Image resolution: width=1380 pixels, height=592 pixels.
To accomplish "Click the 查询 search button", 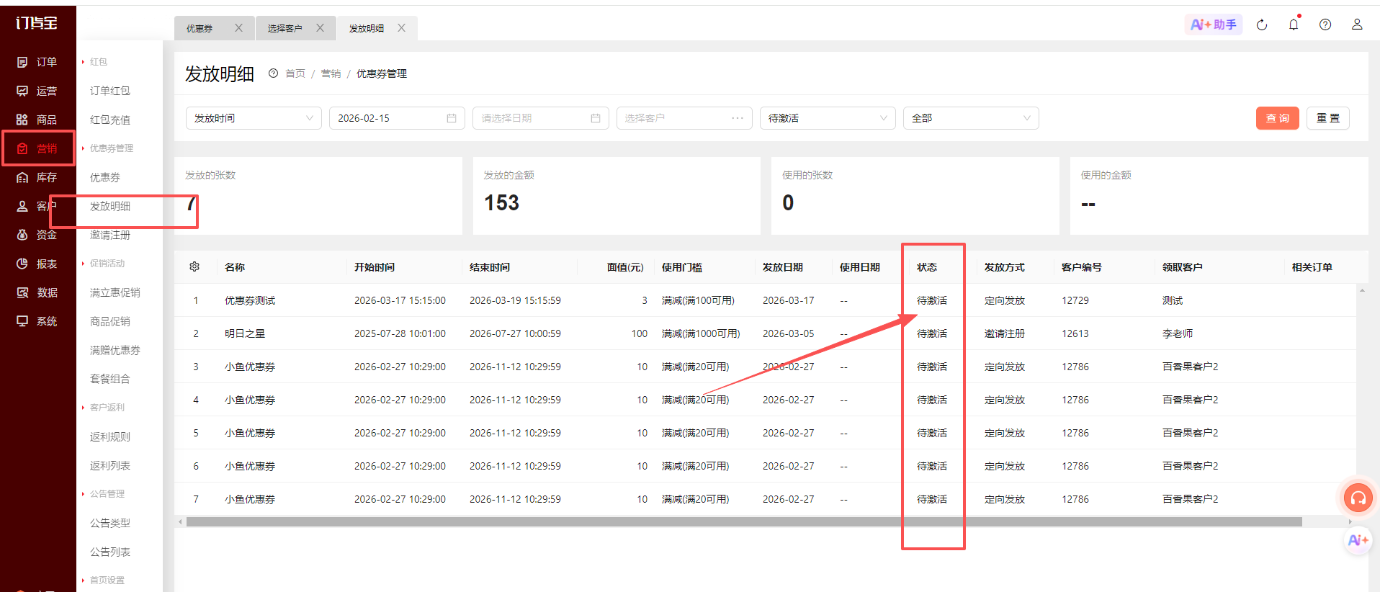I will pyautogui.click(x=1278, y=118).
